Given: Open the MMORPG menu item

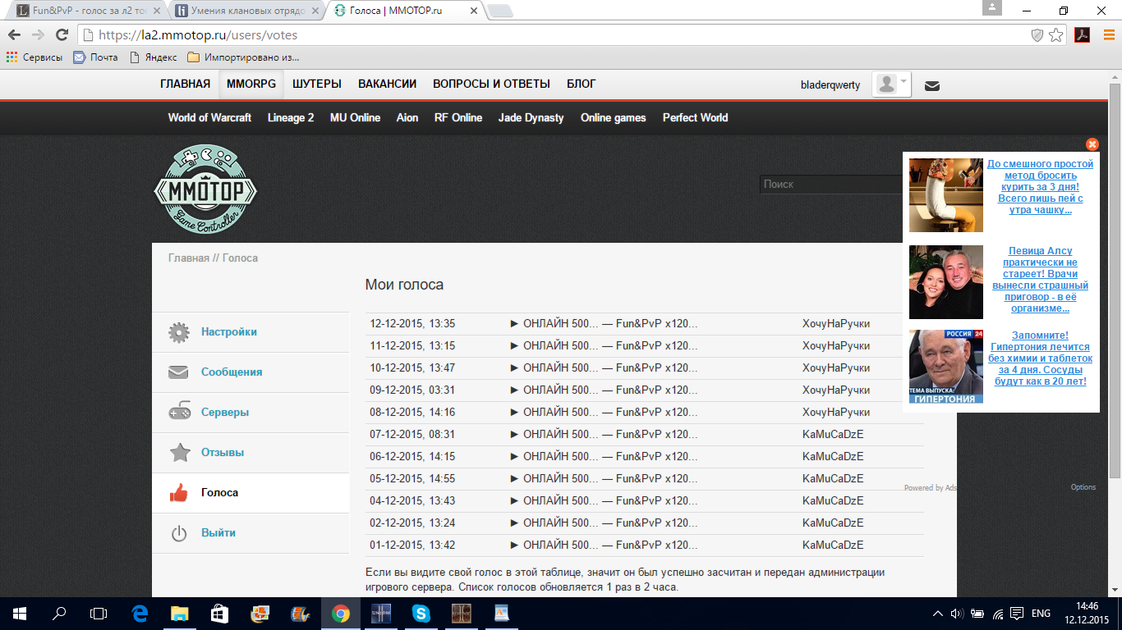Looking at the screenshot, I should [x=251, y=84].
